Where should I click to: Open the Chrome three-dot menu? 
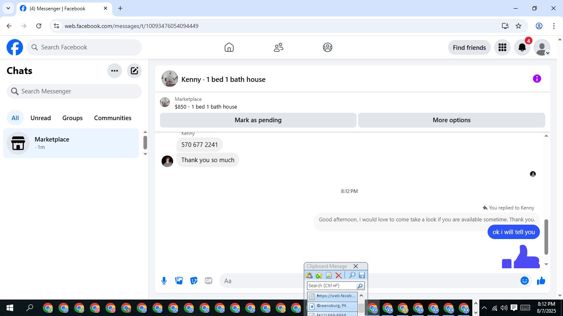pos(554,26)
